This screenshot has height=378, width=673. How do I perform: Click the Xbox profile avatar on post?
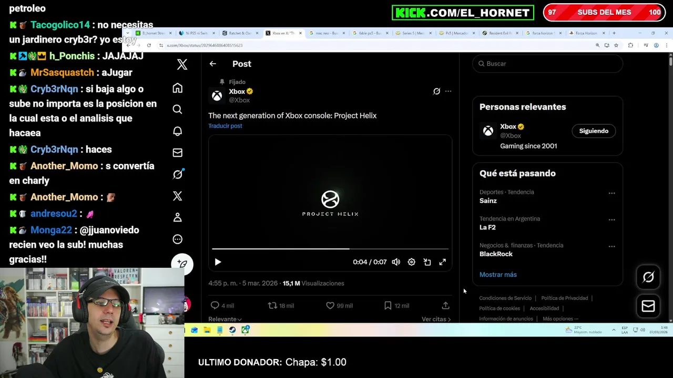(217, 96)
